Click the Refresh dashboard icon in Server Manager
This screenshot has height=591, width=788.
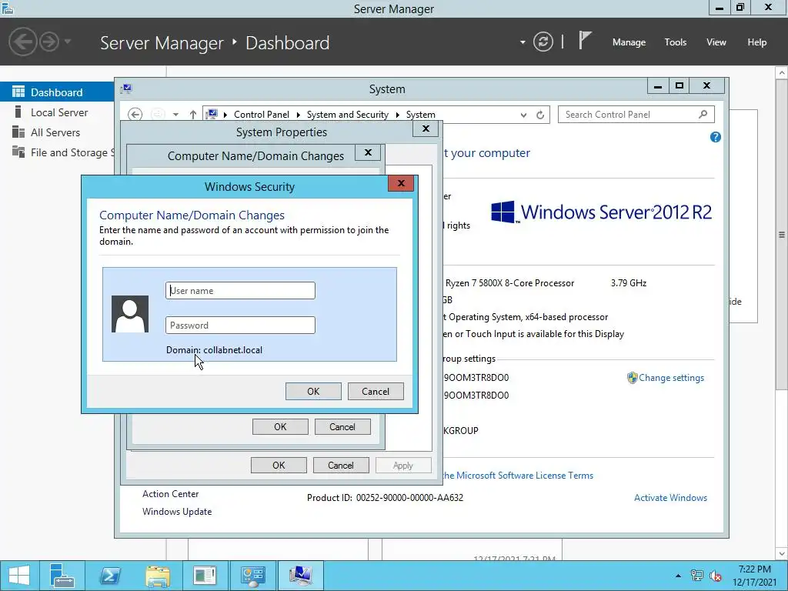(x=543, y=42)
